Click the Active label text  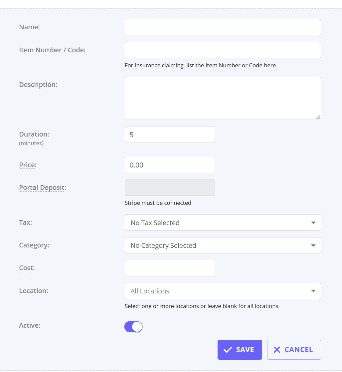(30, 325)
